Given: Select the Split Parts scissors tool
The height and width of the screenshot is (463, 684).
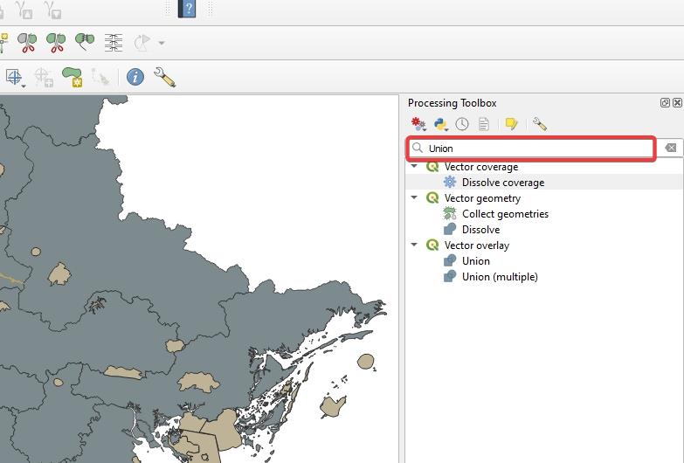Looking at the screenshot, I should pyautogui.click(x=56, y=42).
